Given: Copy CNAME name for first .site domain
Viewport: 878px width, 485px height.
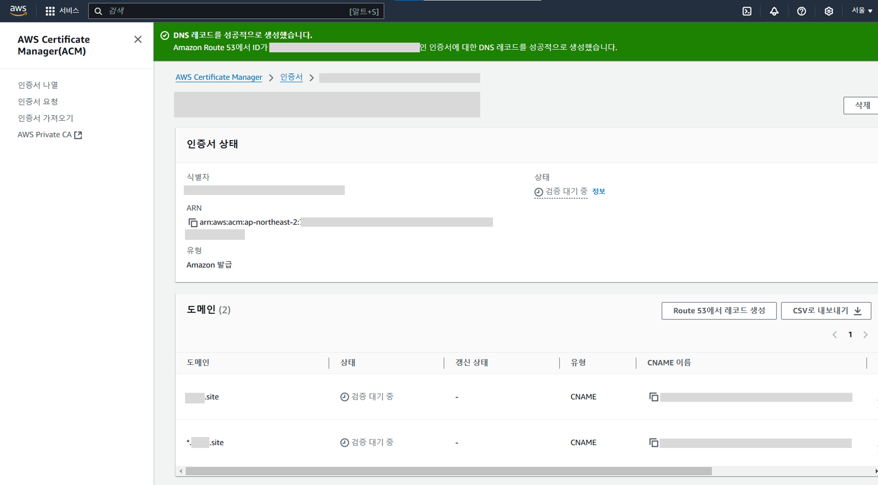Looking at the screenshot, I should point(653,397).
